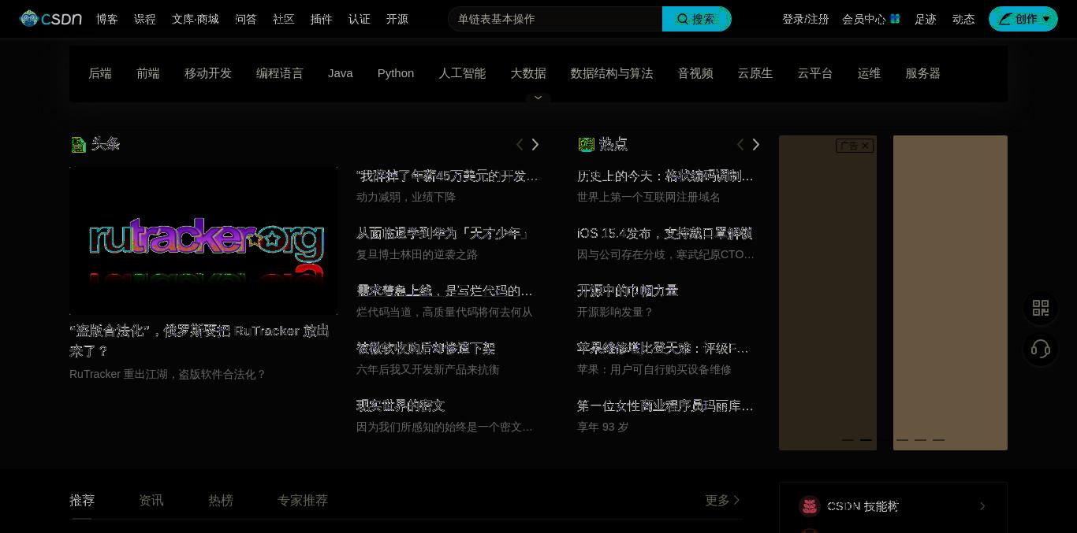Open 博客 in top navigation

point(107,19)
